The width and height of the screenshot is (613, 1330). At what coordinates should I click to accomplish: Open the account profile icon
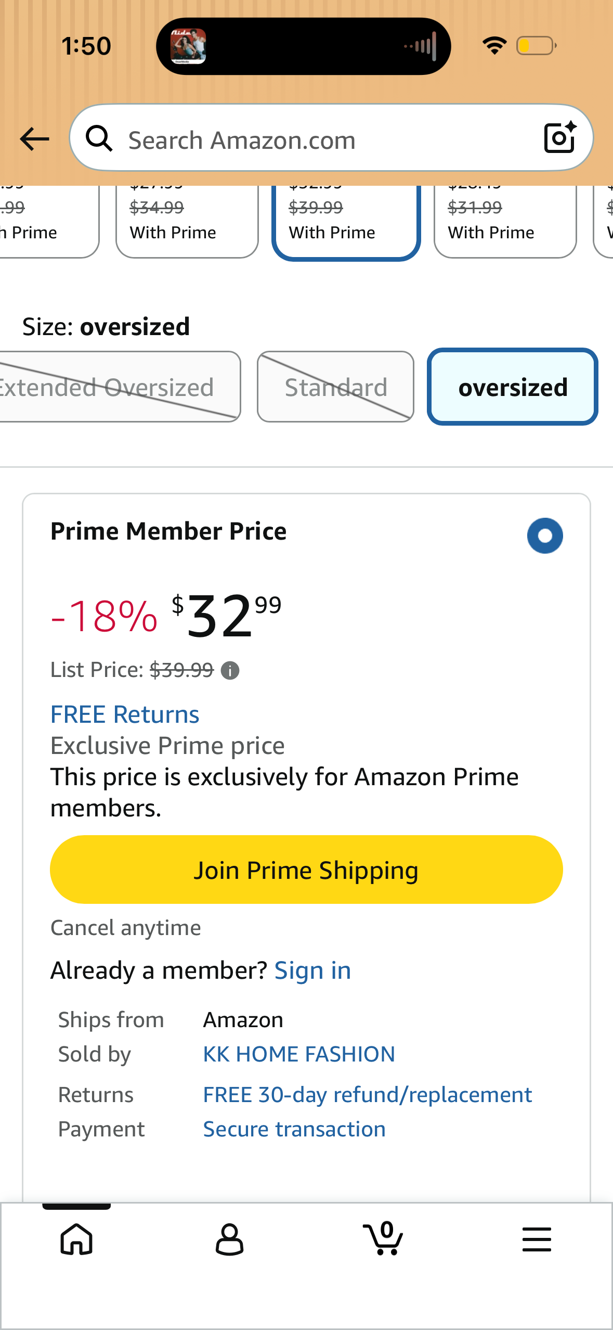coord(229,1239)
